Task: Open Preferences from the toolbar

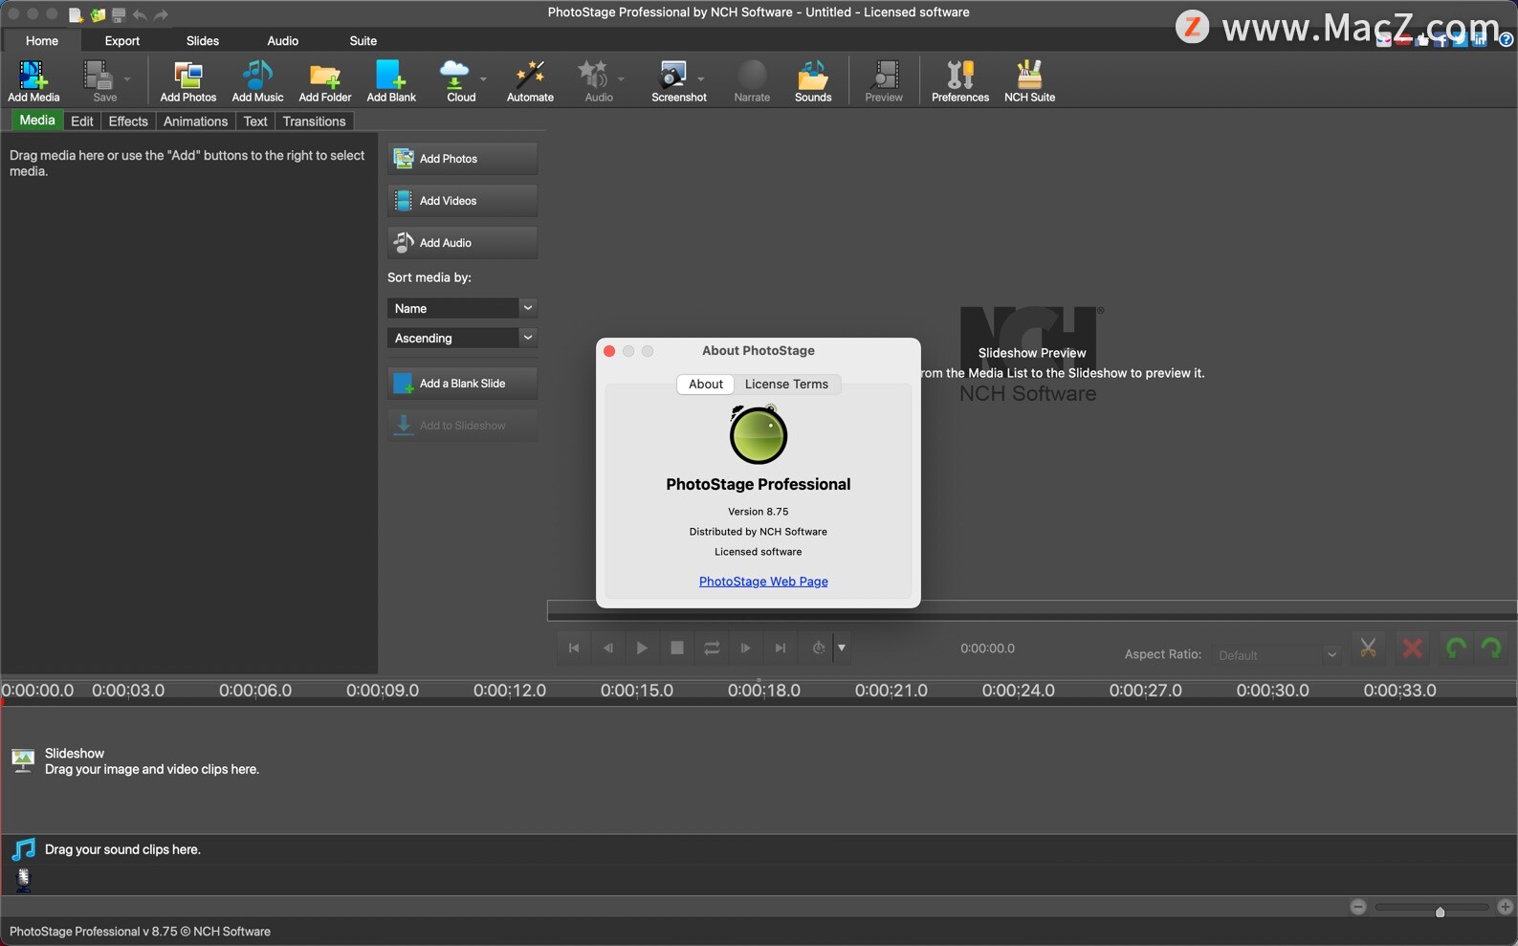Action: tap(960, 80)
